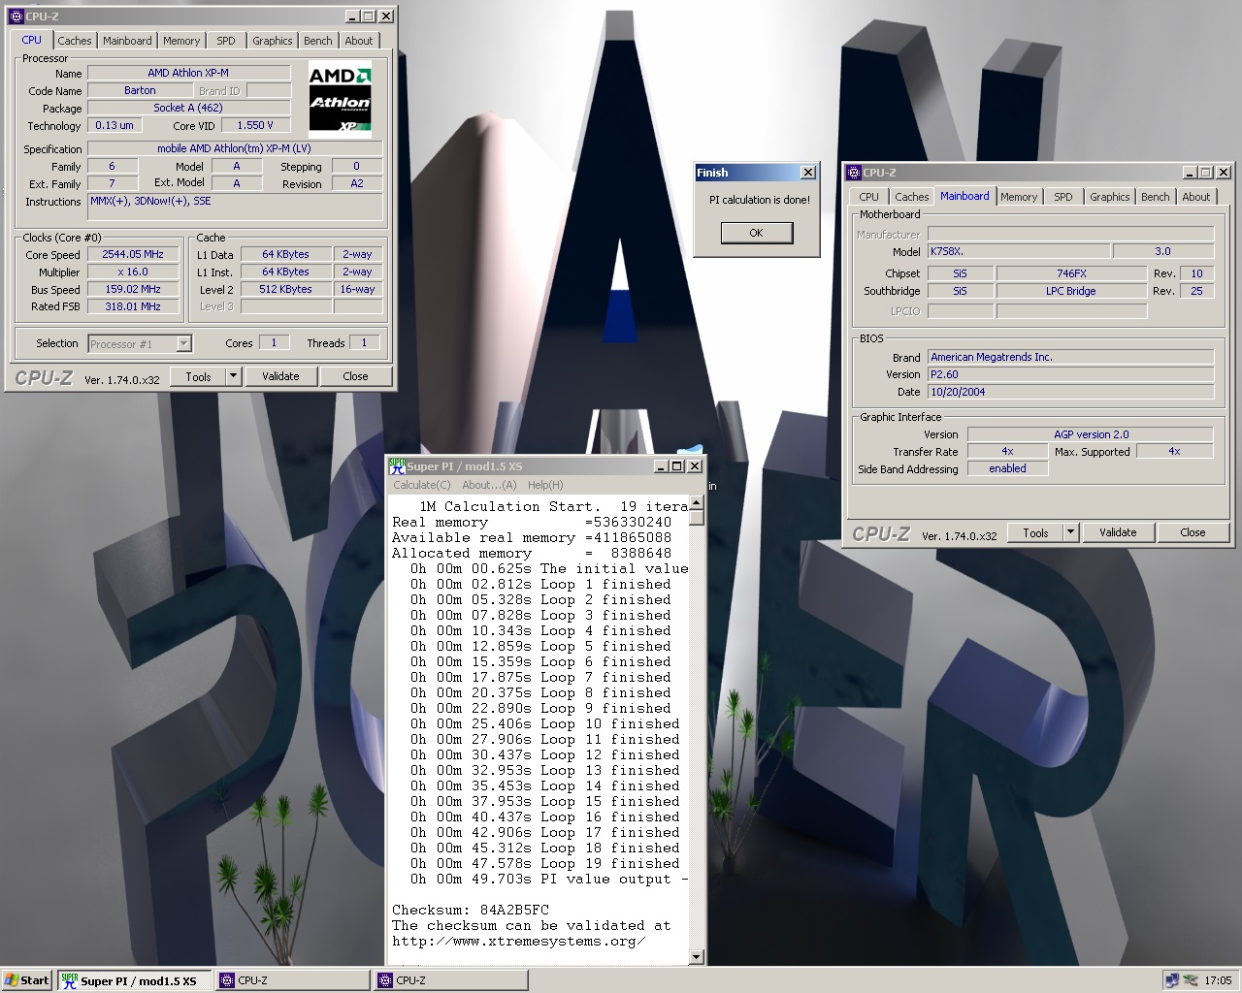This screenshot has width=1242, height=993.
Task: Click the second system tray icon
Action: pos(1190,980)
